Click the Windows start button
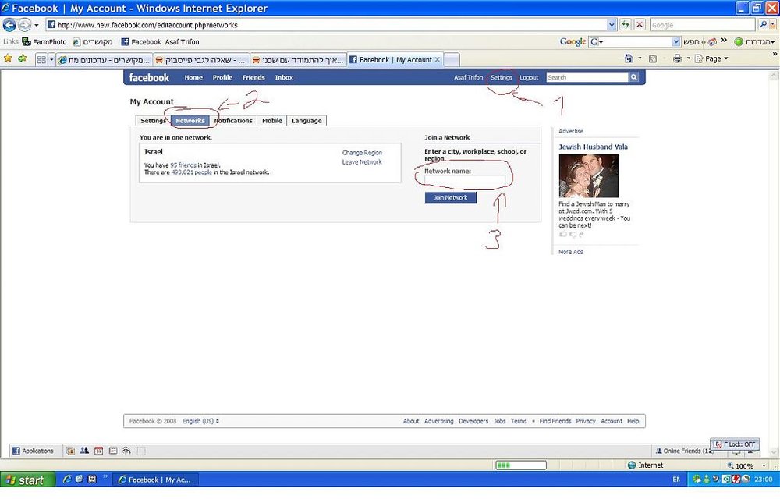Viewport: 780px width, 499px height. 27,480
